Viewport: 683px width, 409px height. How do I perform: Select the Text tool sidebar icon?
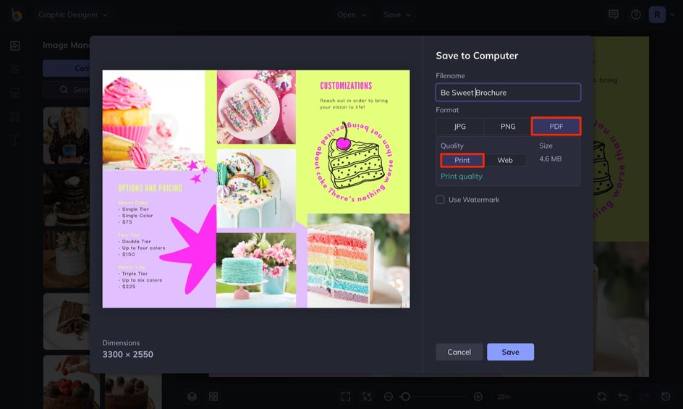[15, 140]
